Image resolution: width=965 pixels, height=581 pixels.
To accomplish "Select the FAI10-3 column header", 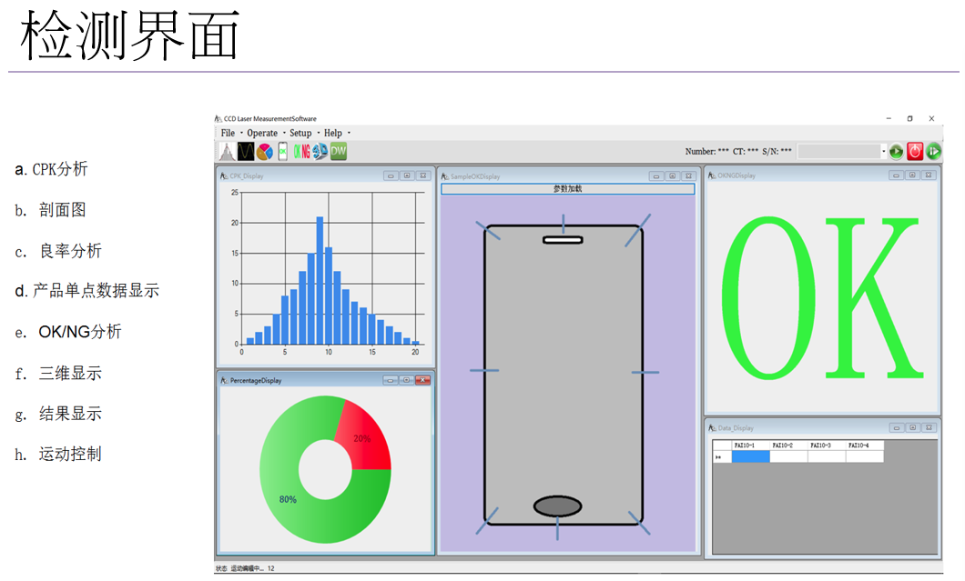I will [828, 446].
